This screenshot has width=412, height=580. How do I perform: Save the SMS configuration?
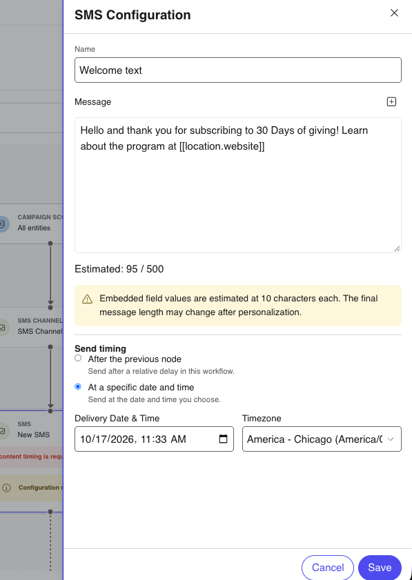tap(380, 568)
